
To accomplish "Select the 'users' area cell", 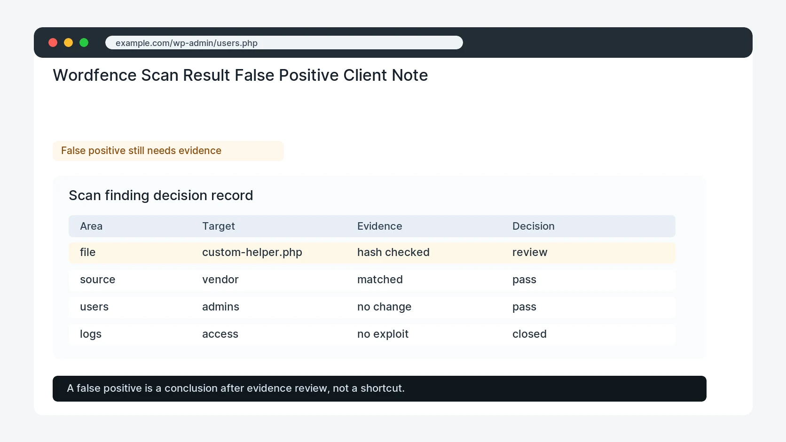I will click(94, 307).
